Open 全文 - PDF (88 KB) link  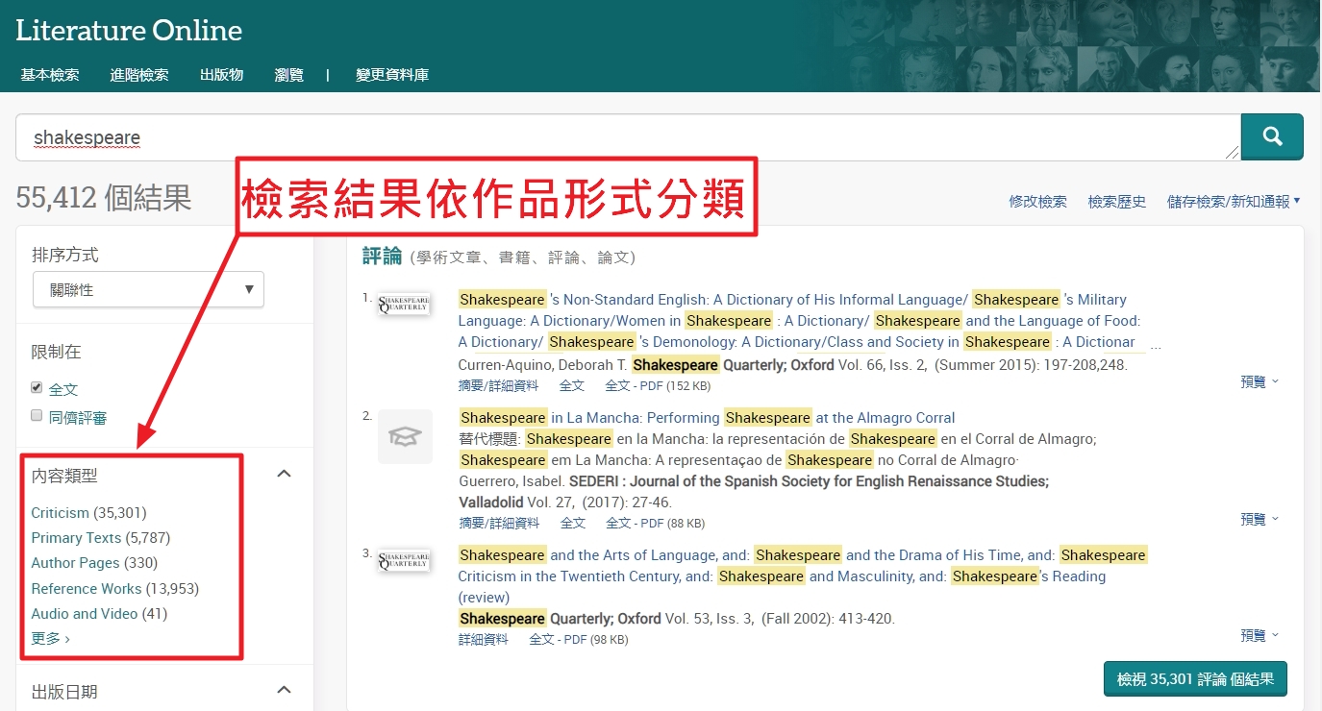click(x=655, y=523)
